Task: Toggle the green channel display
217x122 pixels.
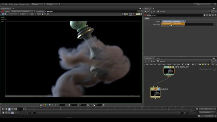Action: [x=45, y=105]
